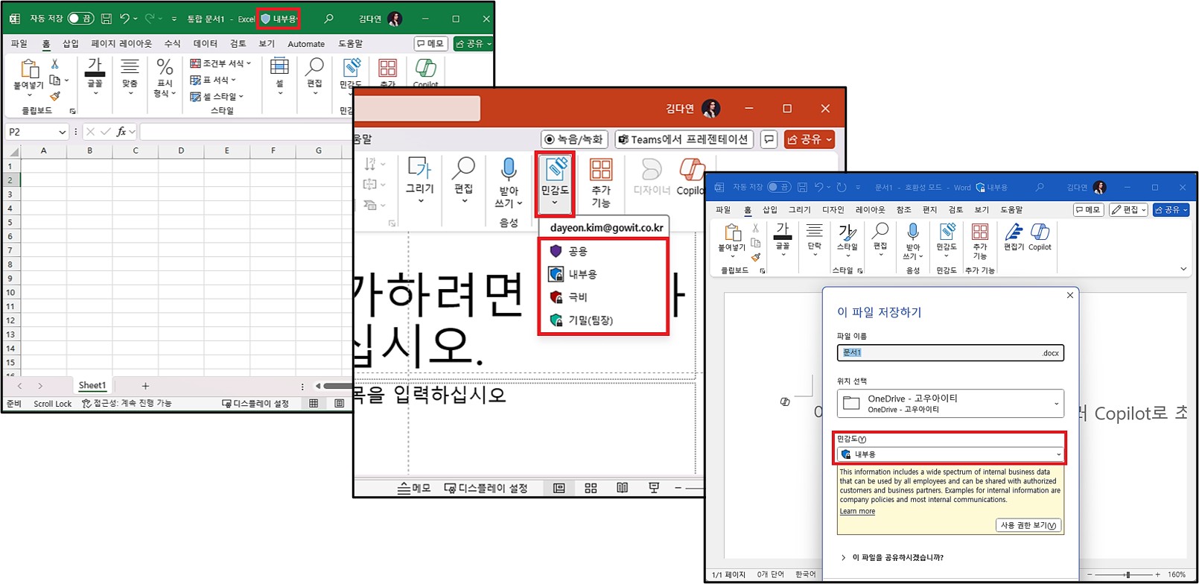This screenshot has height=584, width=1199.
Task: Click the Copilot icon in Word ribbon
Action: click(1040, 233)
